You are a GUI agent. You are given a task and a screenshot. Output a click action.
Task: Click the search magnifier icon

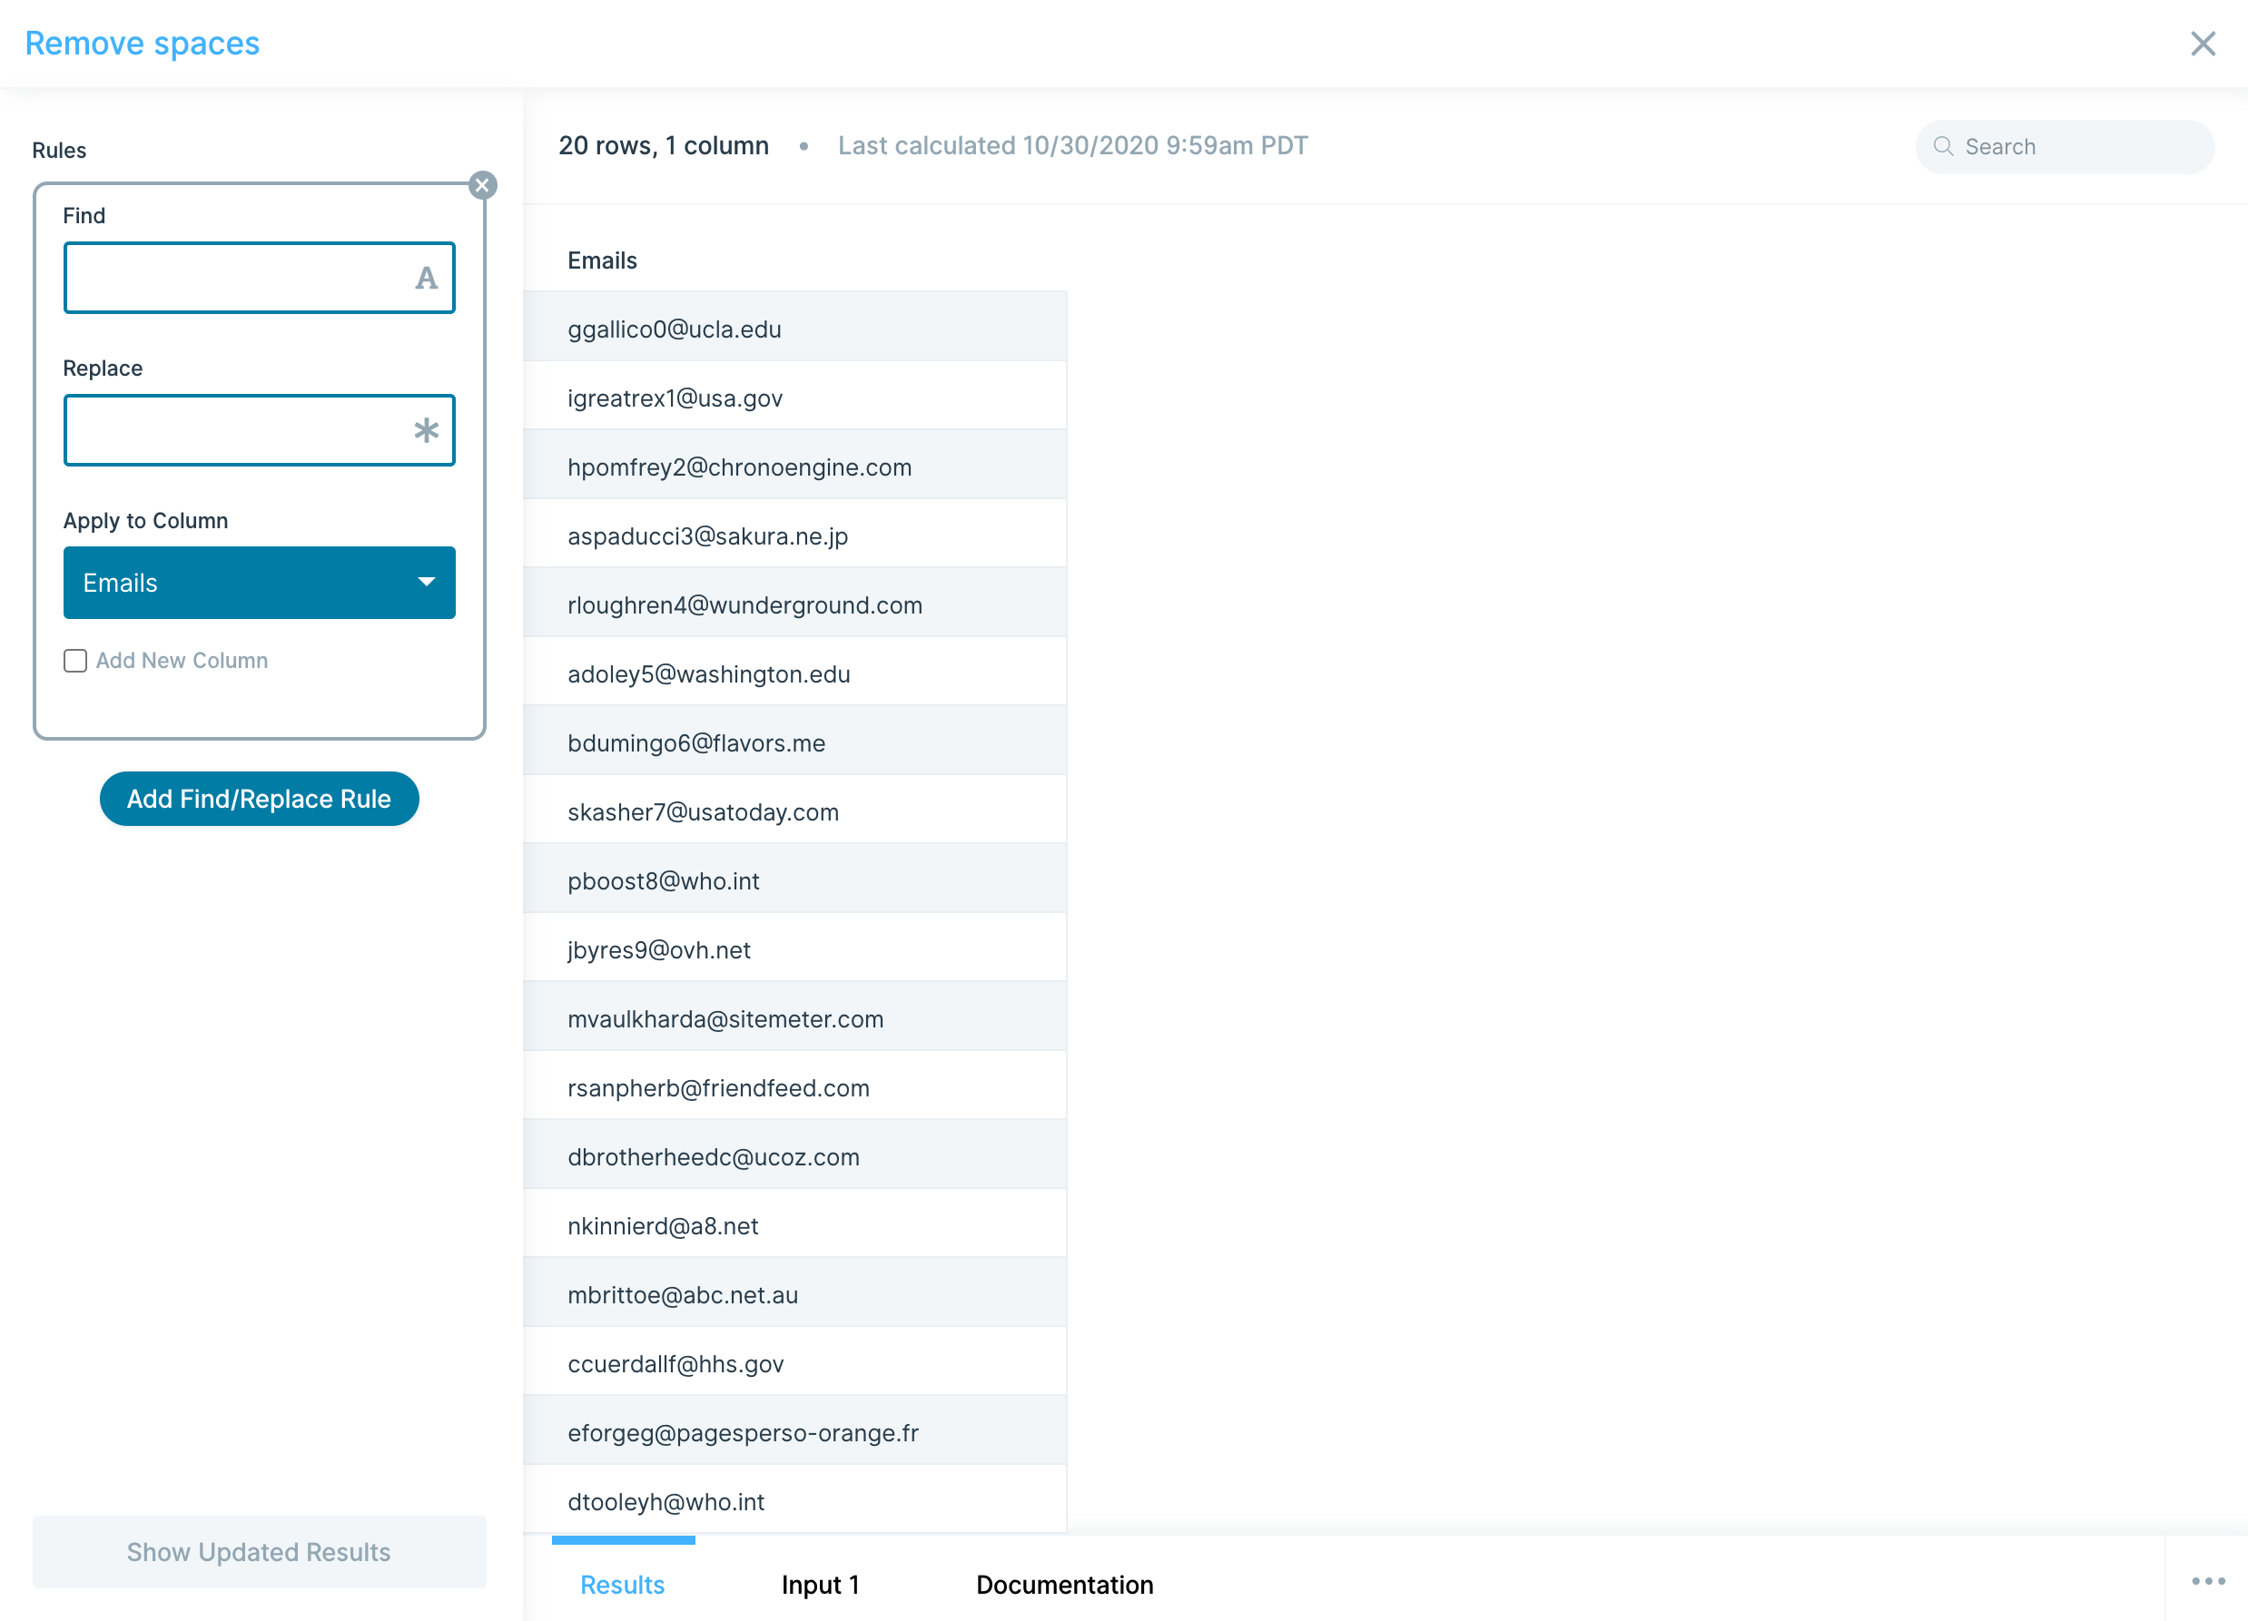(x=1943, y=147)
